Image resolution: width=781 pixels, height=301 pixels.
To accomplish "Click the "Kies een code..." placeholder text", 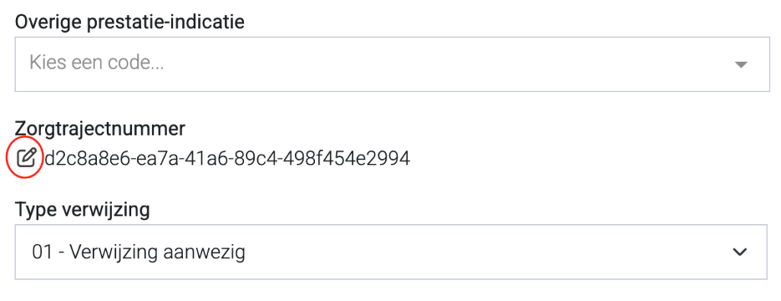I will point(97,63).
